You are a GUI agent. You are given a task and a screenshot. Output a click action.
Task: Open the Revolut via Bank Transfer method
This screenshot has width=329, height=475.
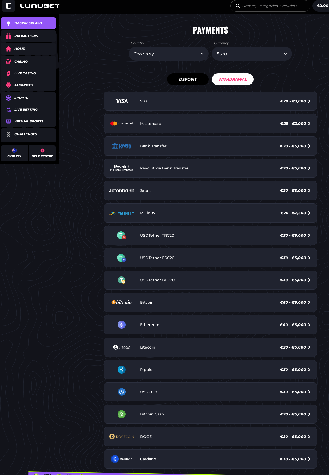click(210, 168)
